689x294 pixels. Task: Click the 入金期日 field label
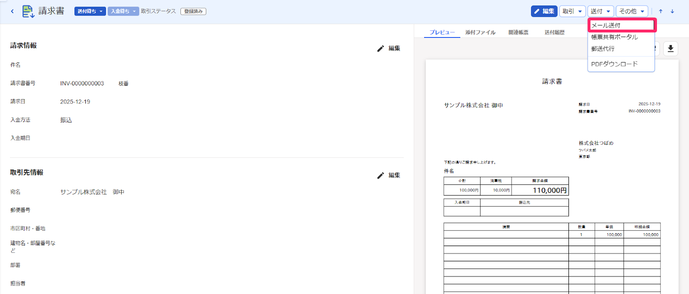20,138
